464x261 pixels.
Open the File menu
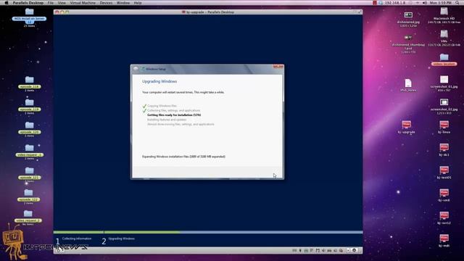51,3
